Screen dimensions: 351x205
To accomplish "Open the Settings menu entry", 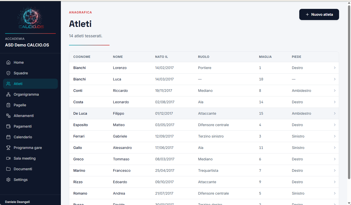I will click(30, 180).
